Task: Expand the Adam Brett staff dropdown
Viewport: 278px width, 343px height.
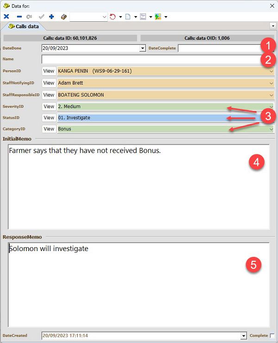Action: (x=271, y=83)
